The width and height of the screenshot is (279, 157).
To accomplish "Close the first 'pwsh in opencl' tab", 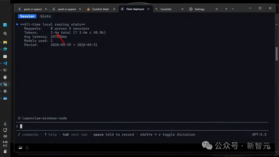I will pos(46,9).
